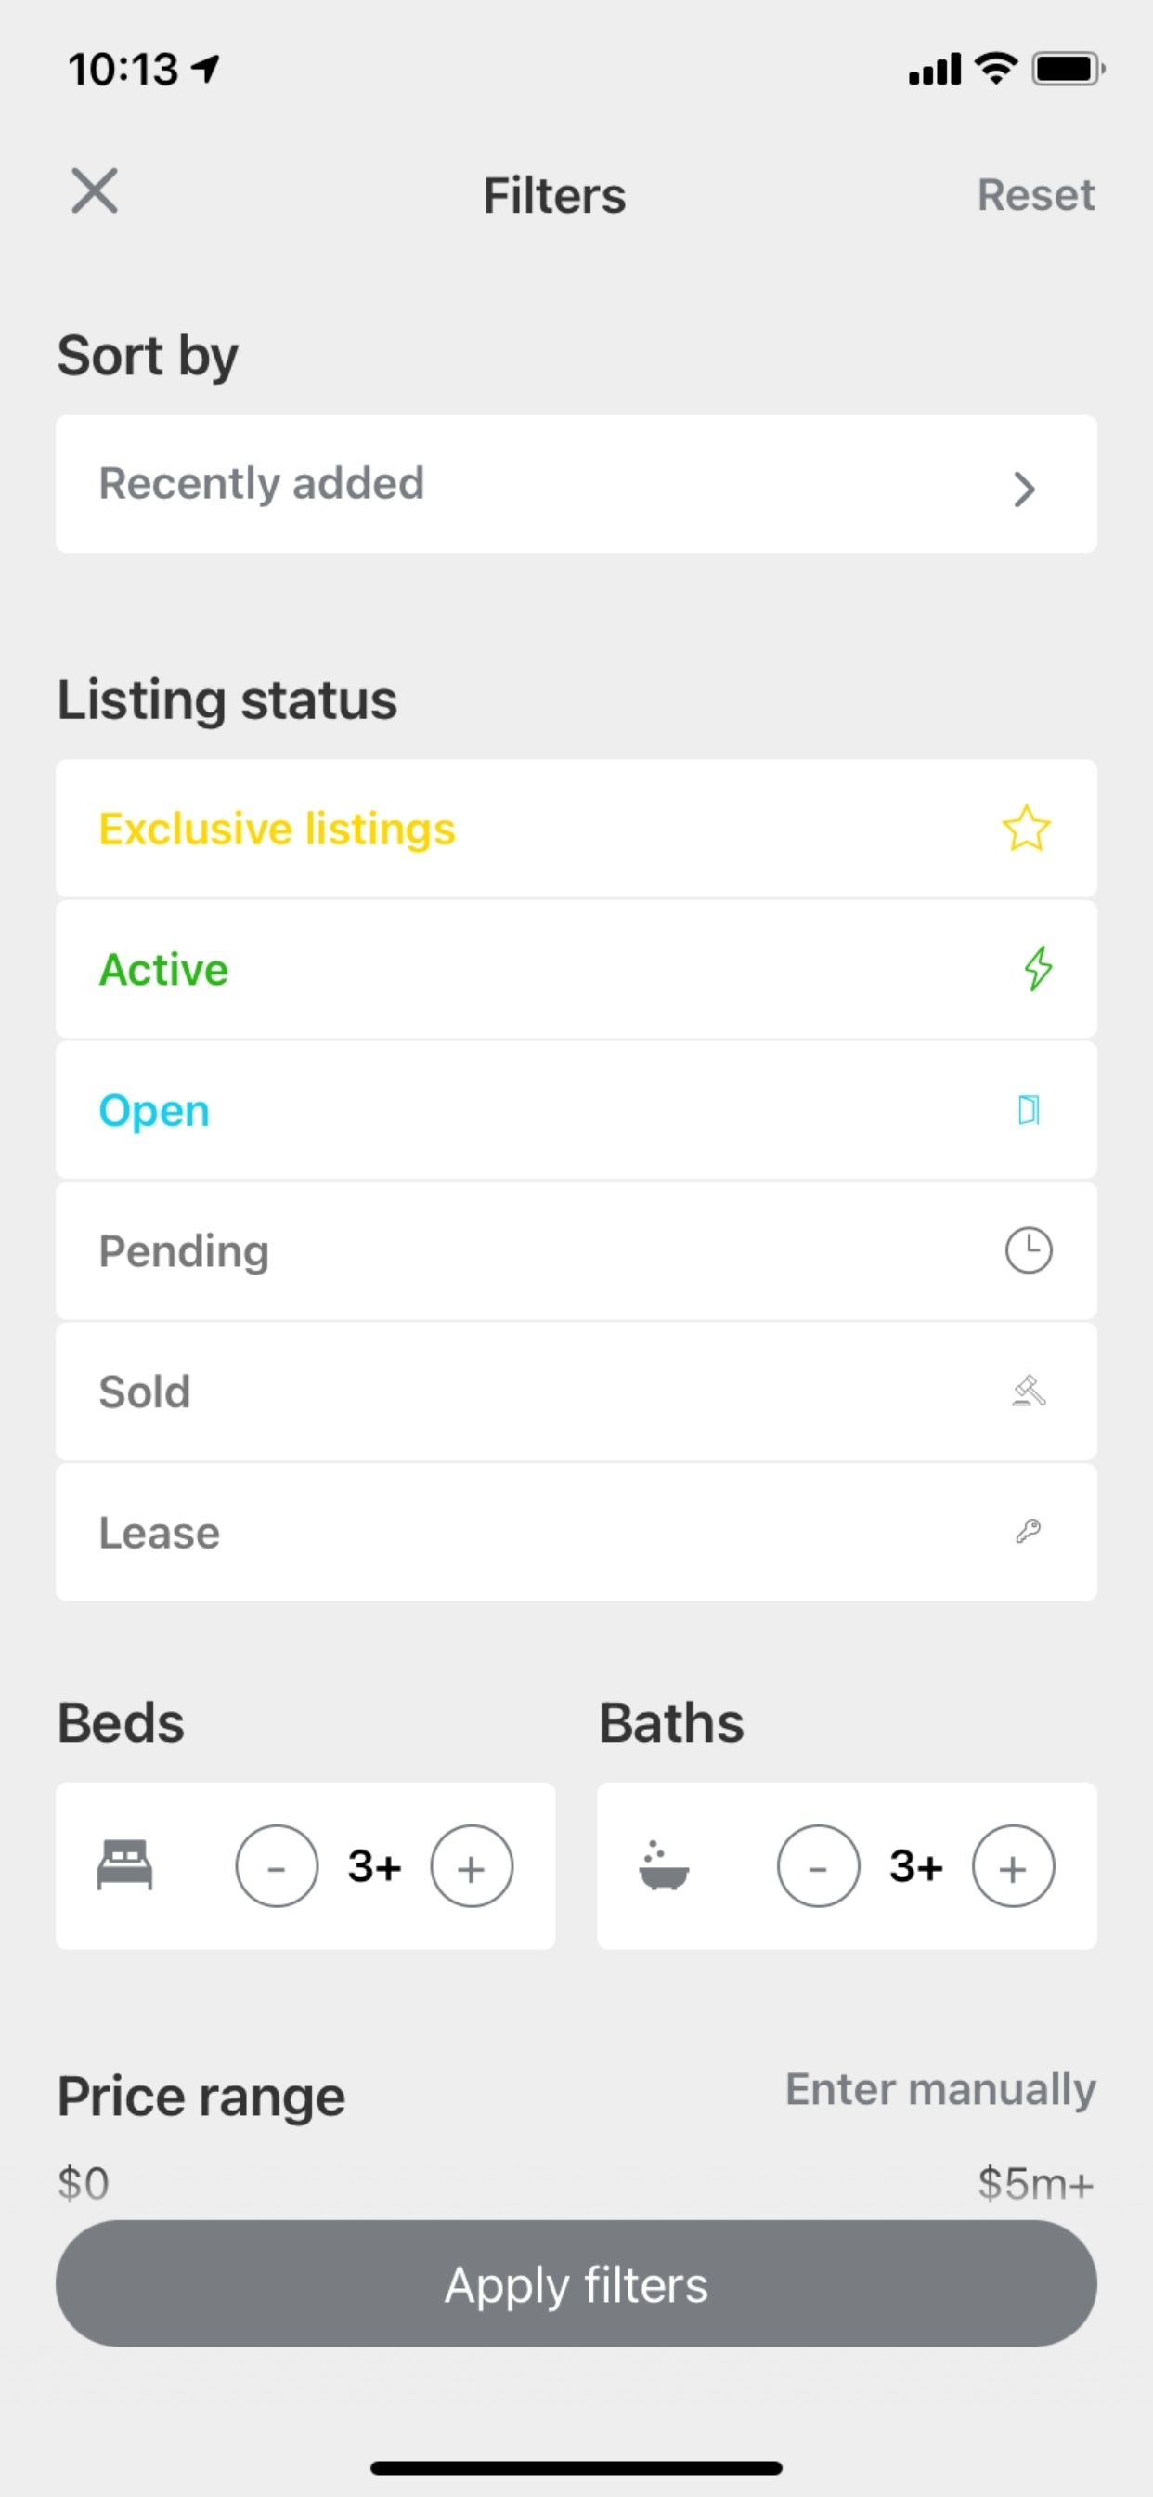Open the Recently added sort dropdown
The image size is (1153, 2497).
[x=576, y=484]
